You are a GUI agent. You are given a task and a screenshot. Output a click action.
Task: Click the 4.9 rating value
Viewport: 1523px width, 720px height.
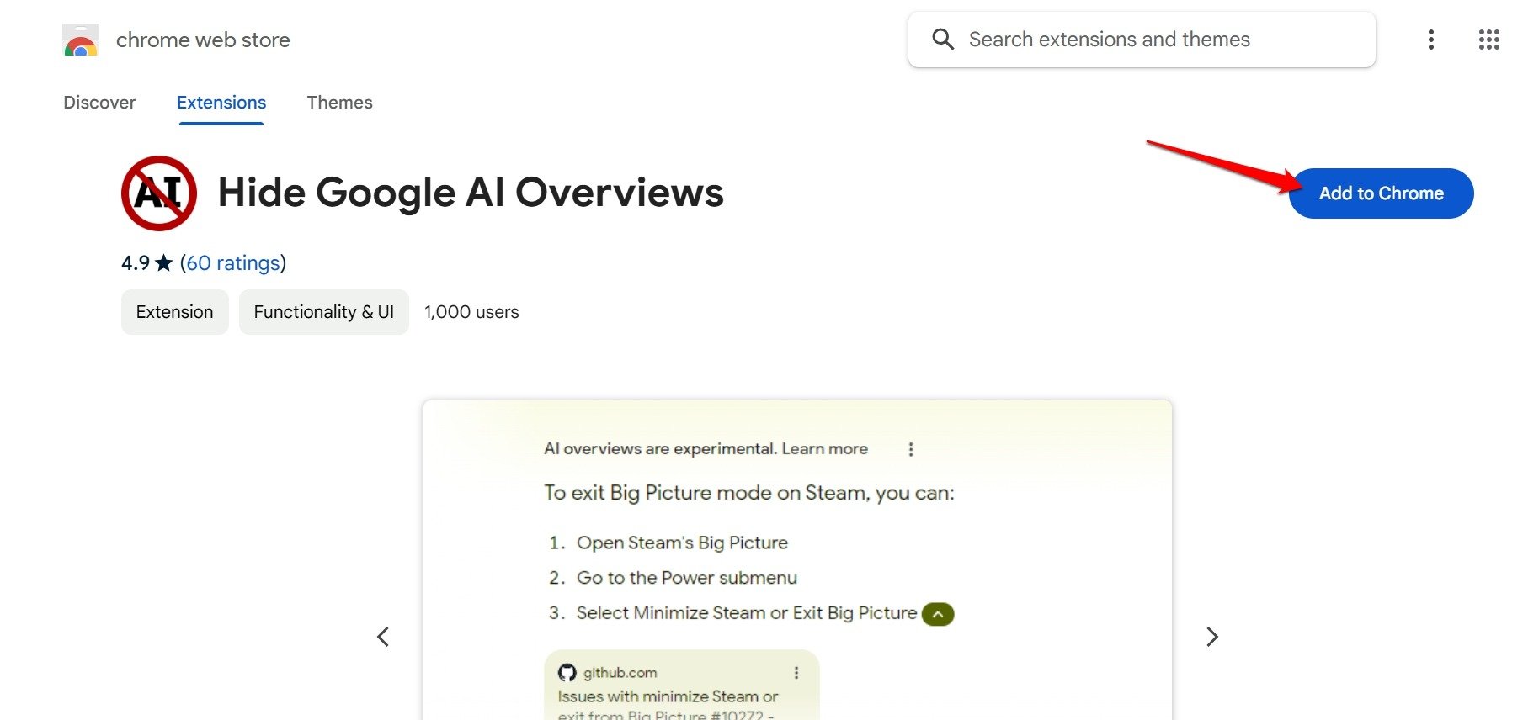click(136, 263)
